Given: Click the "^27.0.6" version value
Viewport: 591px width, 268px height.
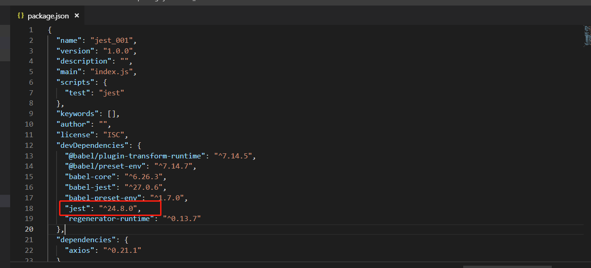Looking at the screenshot, I should (143, 187).
